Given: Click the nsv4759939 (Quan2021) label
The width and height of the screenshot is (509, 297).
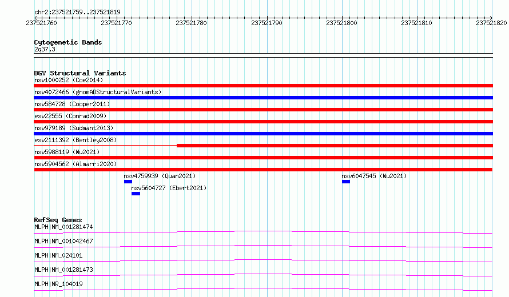Looking at the screenshot, I should click(x=160, y=176).
